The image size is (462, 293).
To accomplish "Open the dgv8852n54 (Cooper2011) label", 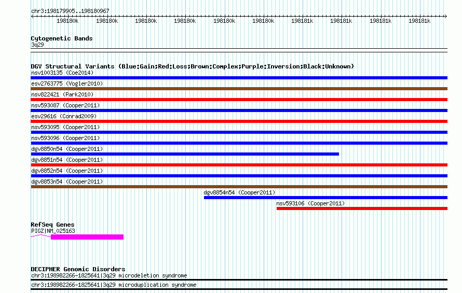I will click(67, 171).
